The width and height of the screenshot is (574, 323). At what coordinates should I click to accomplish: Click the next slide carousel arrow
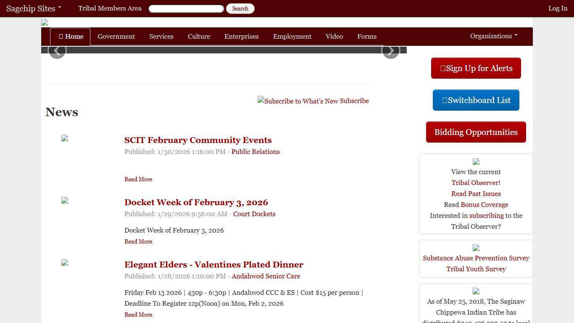390,50
